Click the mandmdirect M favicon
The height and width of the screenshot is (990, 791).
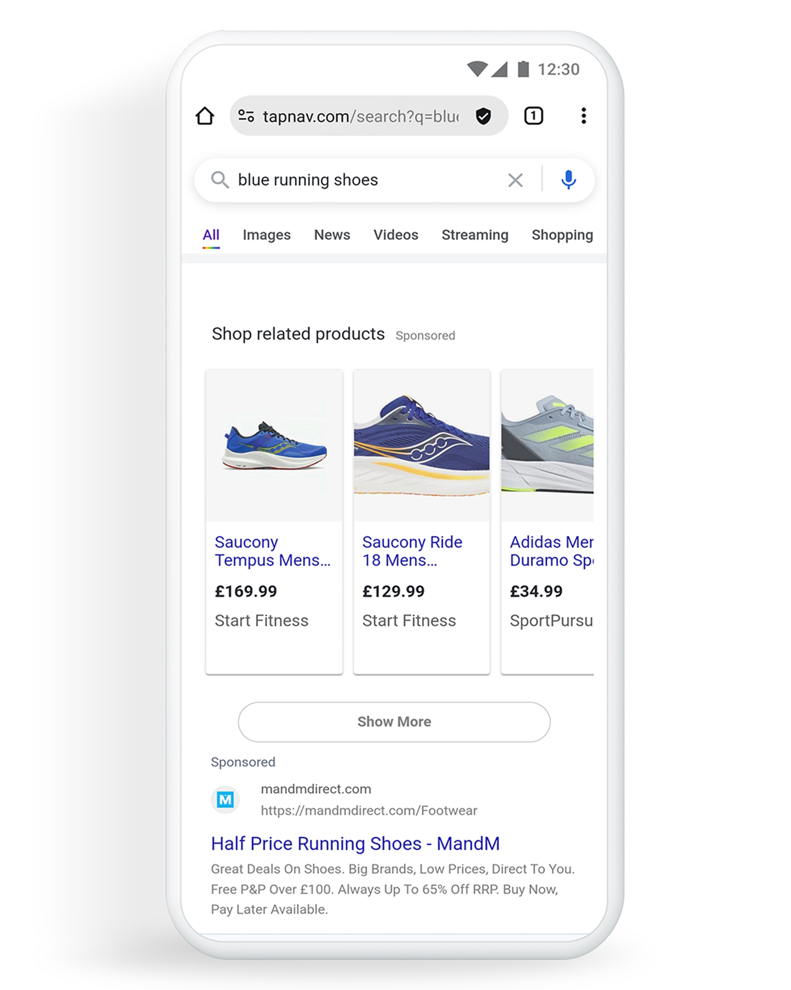[225, 800]
